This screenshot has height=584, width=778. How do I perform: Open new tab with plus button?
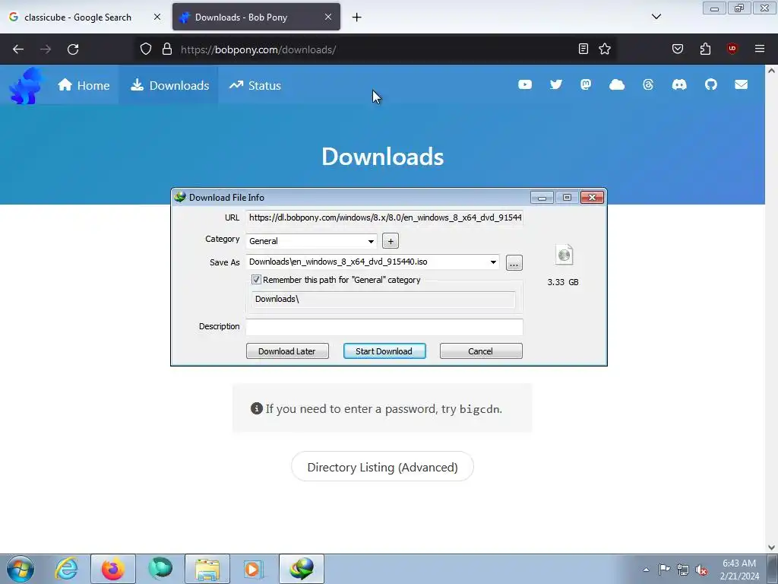coord(357,17)
